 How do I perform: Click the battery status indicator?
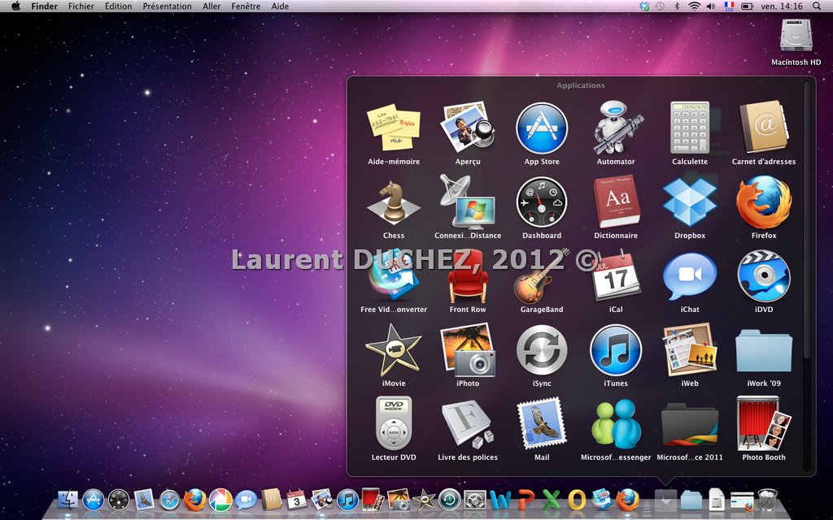[x=748, y=6]
